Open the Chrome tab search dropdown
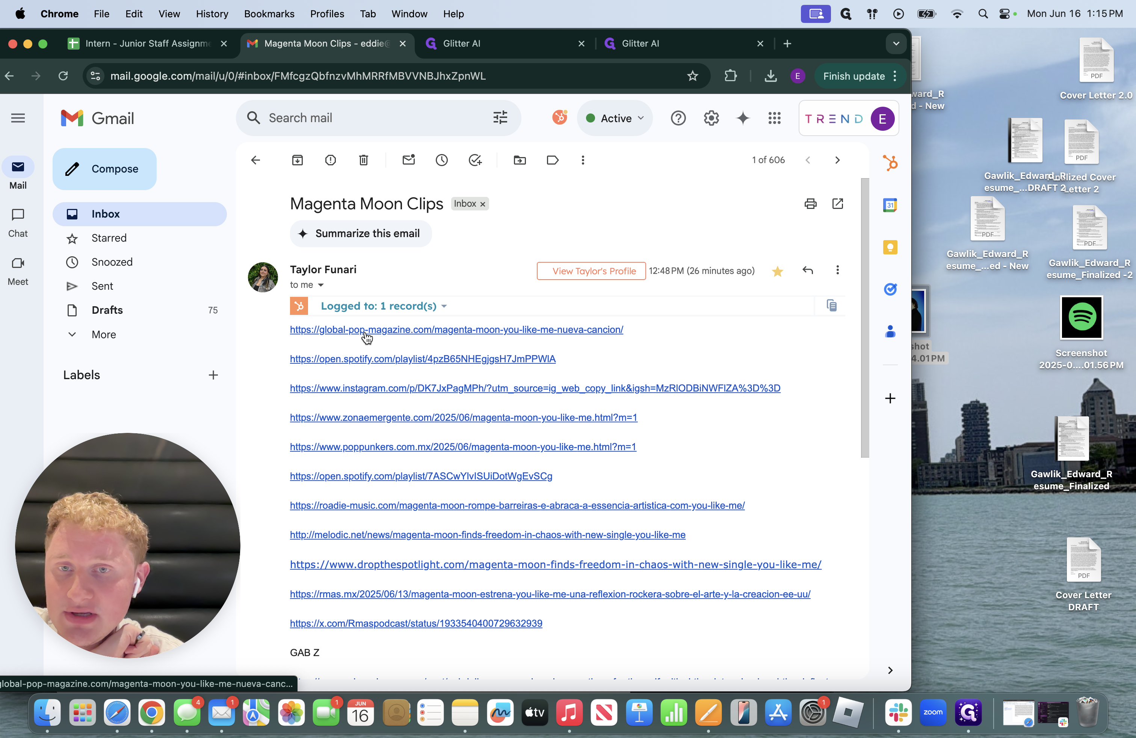This screenshot has width=1136, height=738. pyautogui.click(x=896, y=44)
